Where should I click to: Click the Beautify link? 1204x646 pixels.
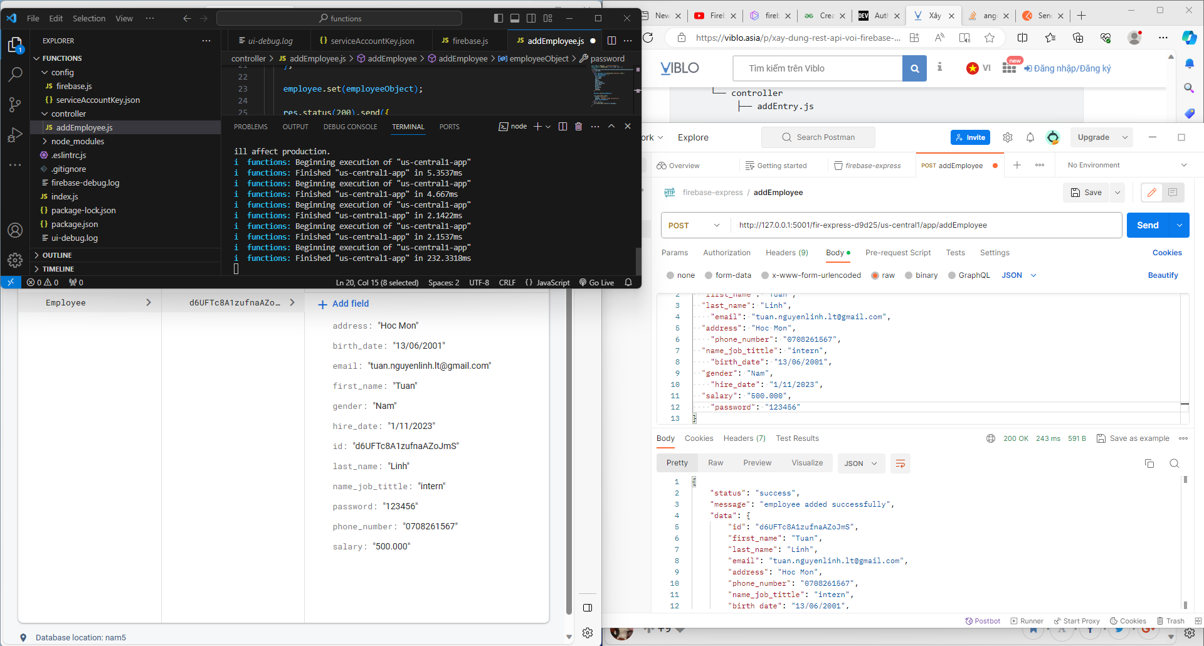point(1163,275)
